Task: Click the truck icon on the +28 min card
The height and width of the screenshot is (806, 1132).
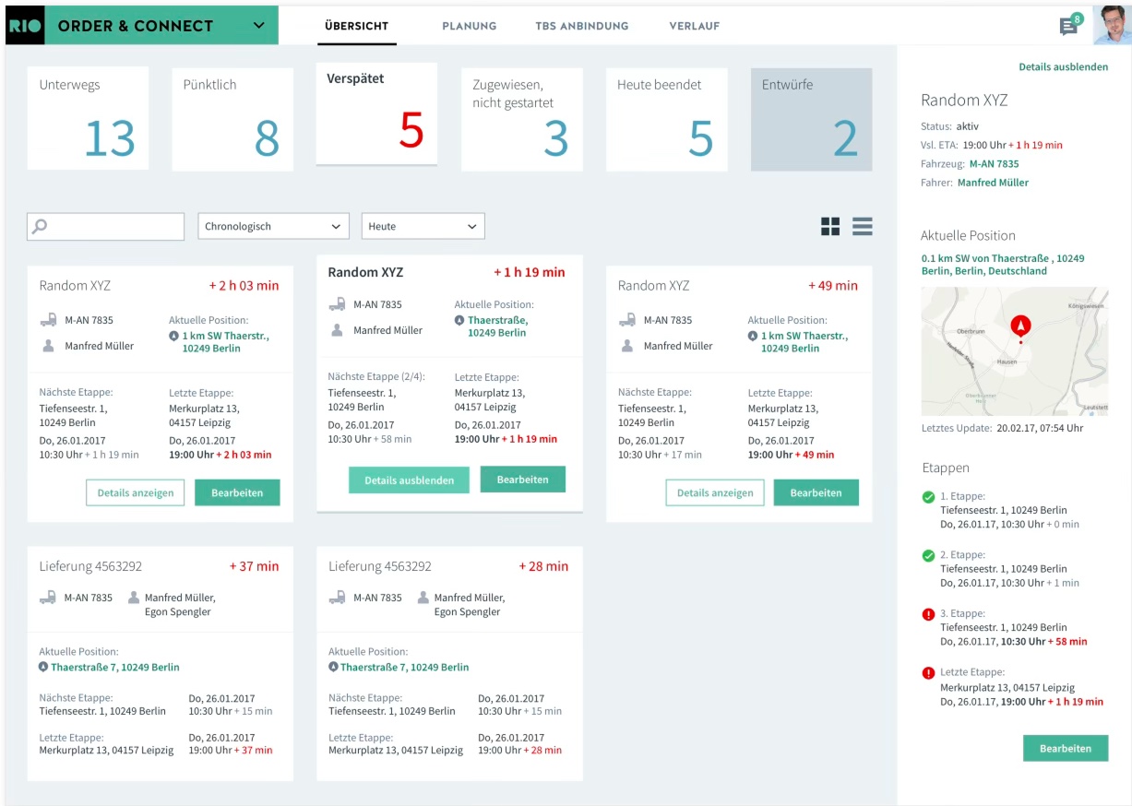Action: coord(338,598)
